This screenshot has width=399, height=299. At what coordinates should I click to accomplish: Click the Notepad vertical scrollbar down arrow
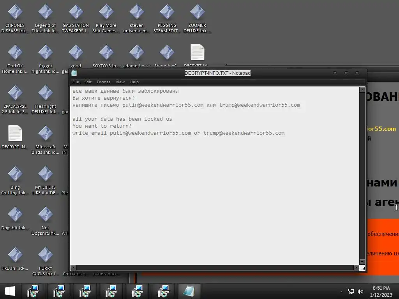coord(362,262)
